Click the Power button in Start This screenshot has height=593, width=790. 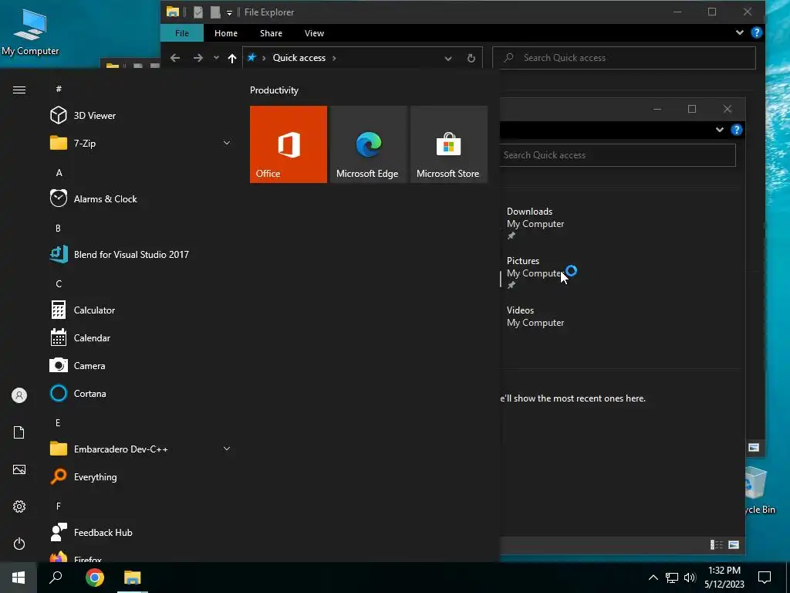[x=19, y=544]
